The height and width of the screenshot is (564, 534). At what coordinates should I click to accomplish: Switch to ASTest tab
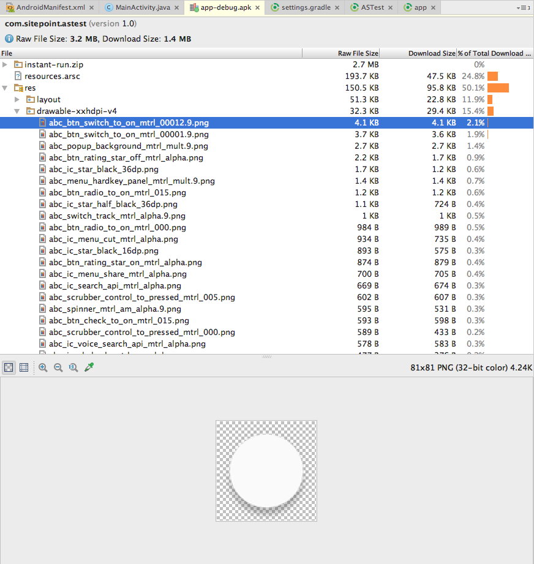point(372,7)
